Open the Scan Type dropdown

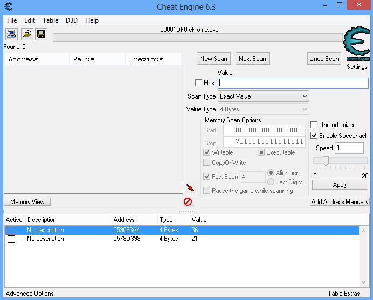click(264, 96)
